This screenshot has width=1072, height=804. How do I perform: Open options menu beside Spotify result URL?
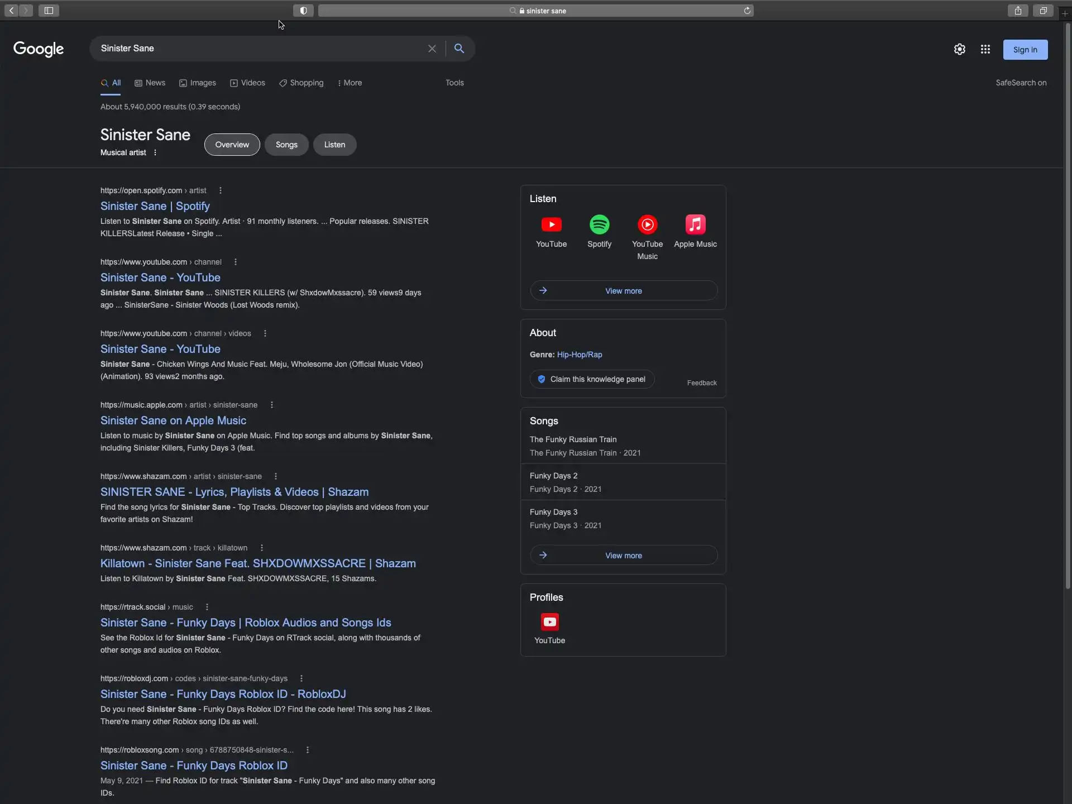pos(221,190)
